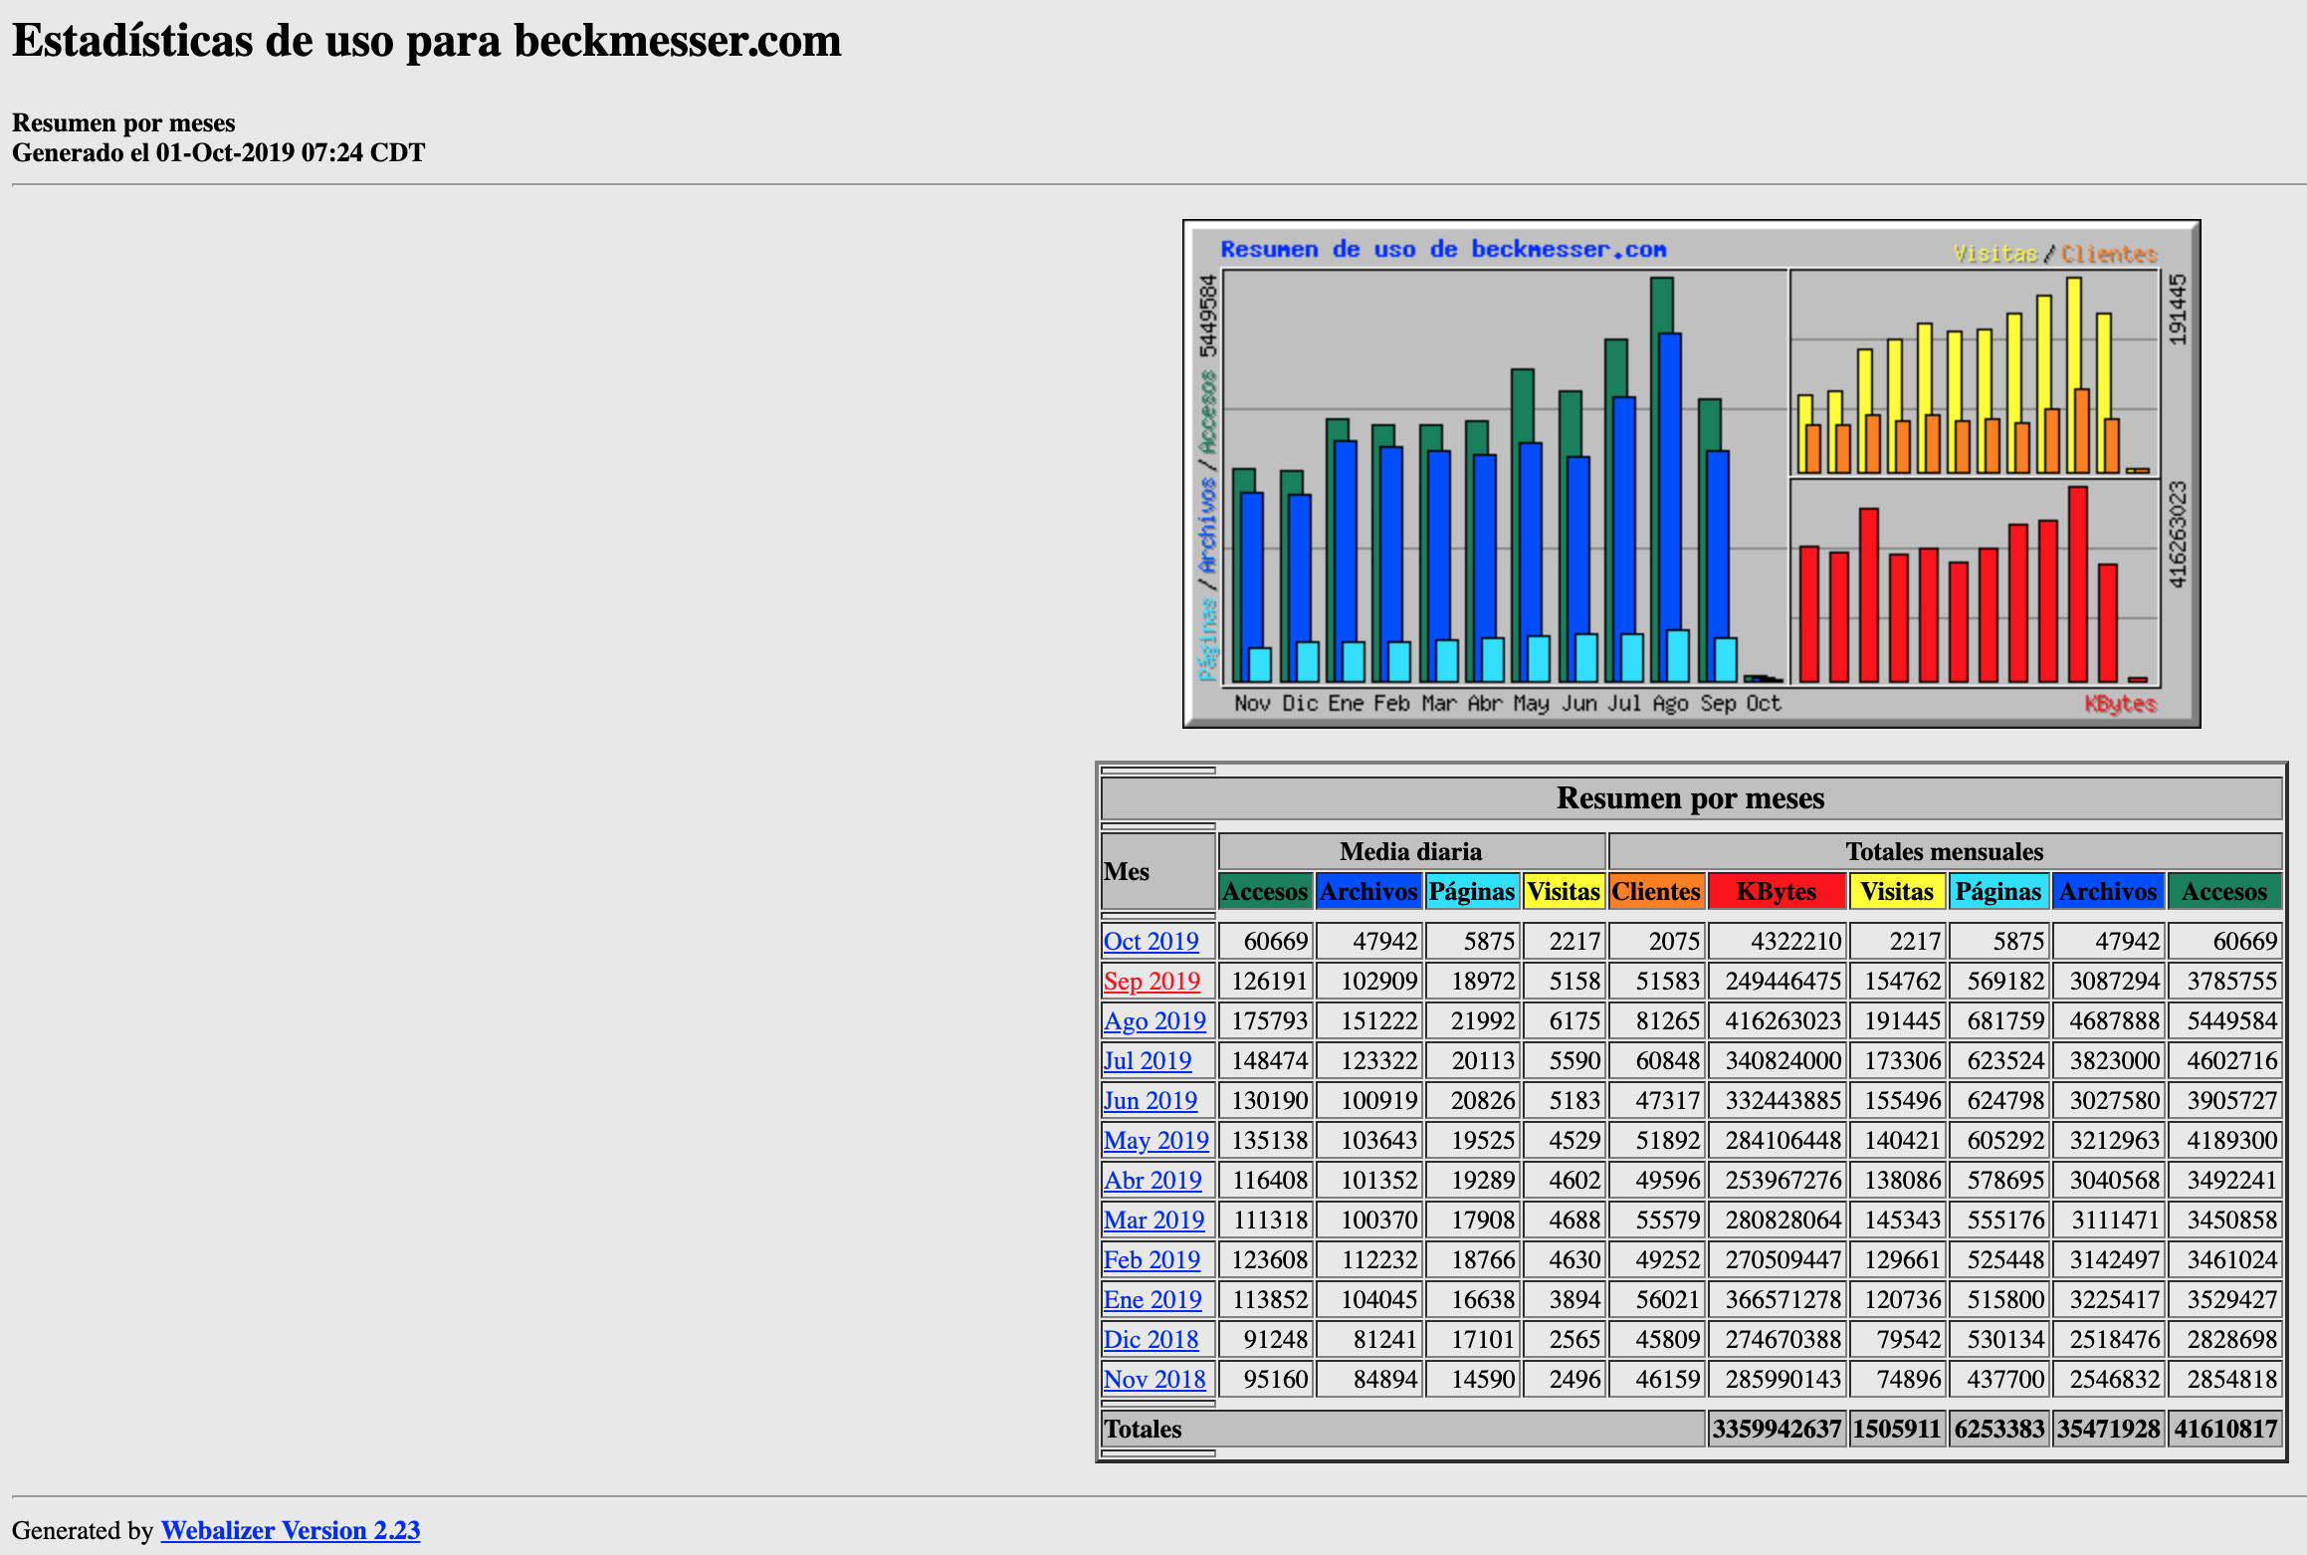Click the Feb 2019 link
Screen dimensions: 2307x1555
pyautogui.click(x=1152, y=1259)
